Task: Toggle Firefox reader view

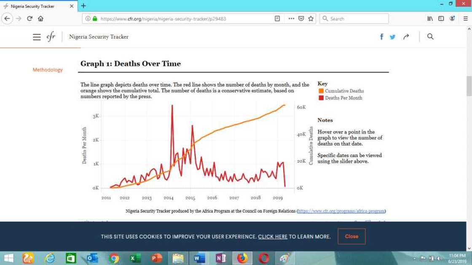Action: (277, 19)
